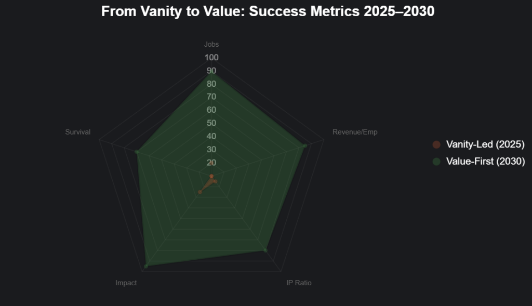Image resolution: width=532 pixels, height=306 pixels.
Task: Toggle the Value-First (2030) legend label
Action: [x=485, y=162]
